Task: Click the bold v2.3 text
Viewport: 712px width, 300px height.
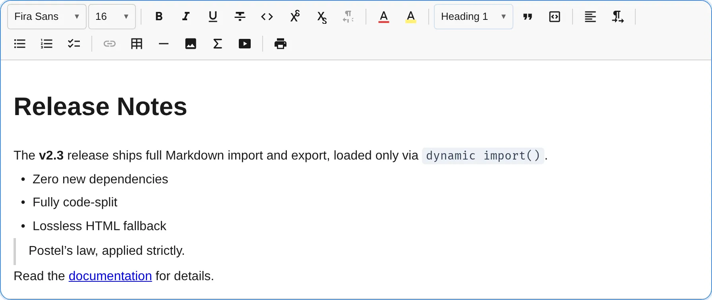Action: (51, 155)
